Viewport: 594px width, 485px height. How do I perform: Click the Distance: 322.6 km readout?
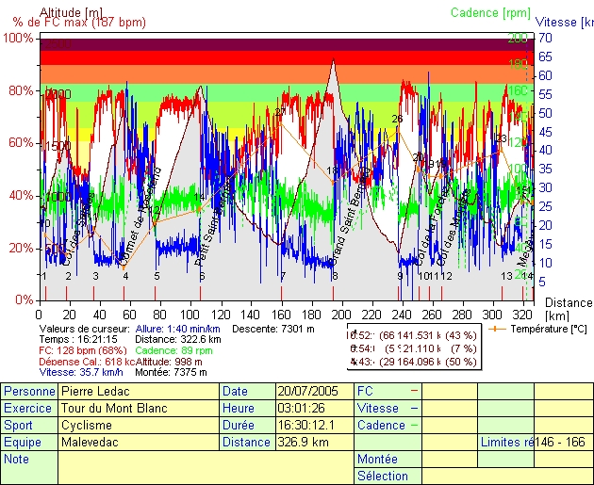178,340
